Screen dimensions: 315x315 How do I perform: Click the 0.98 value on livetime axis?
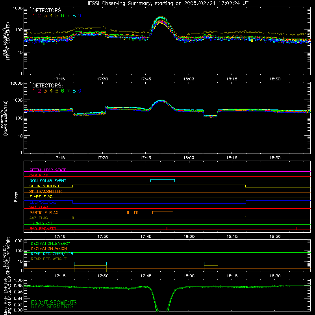18,286
